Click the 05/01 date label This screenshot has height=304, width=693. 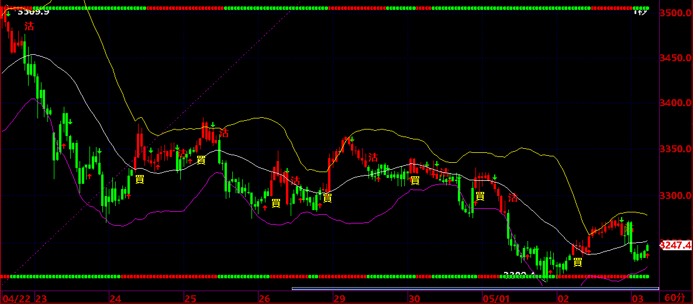point(497,299)
